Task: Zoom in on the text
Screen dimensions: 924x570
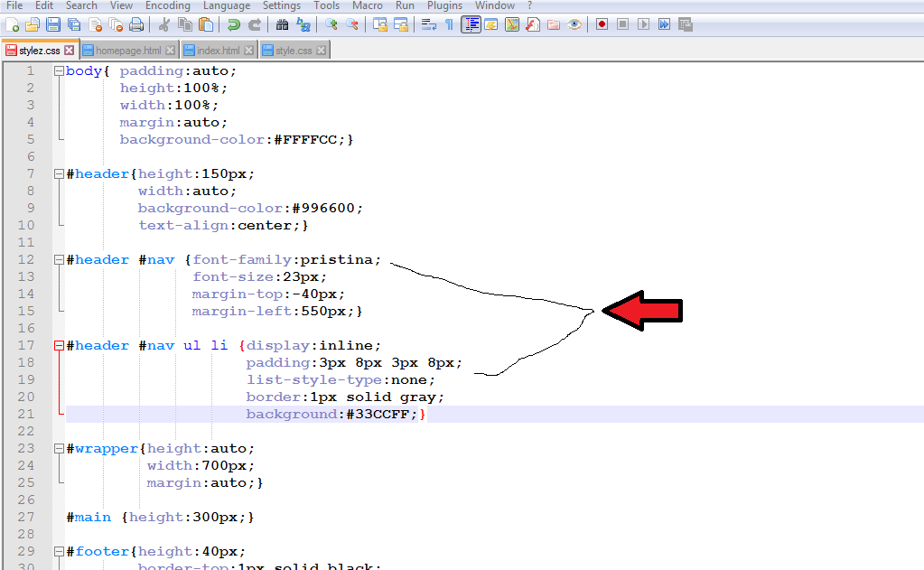Action: [330, 24]
